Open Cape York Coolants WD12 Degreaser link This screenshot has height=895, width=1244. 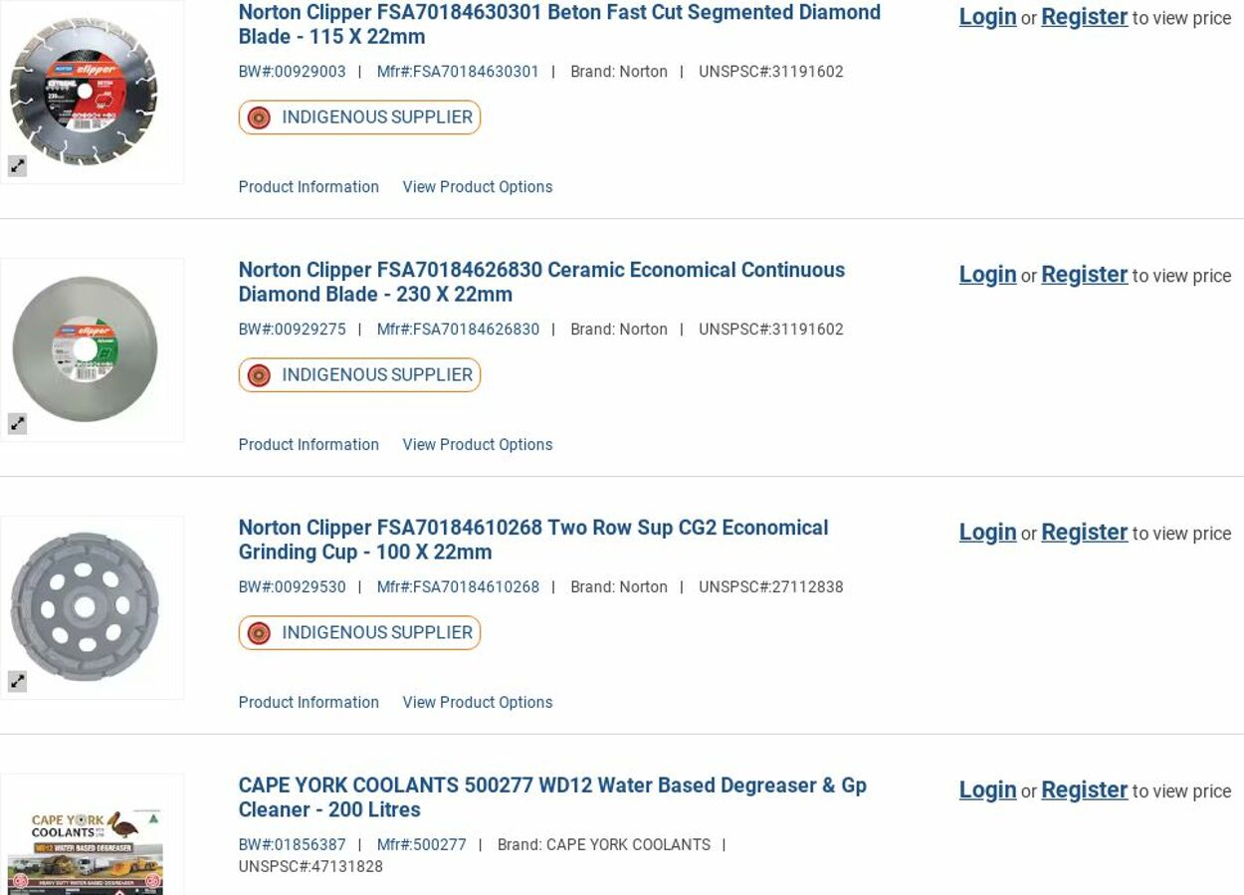point(551,797)
